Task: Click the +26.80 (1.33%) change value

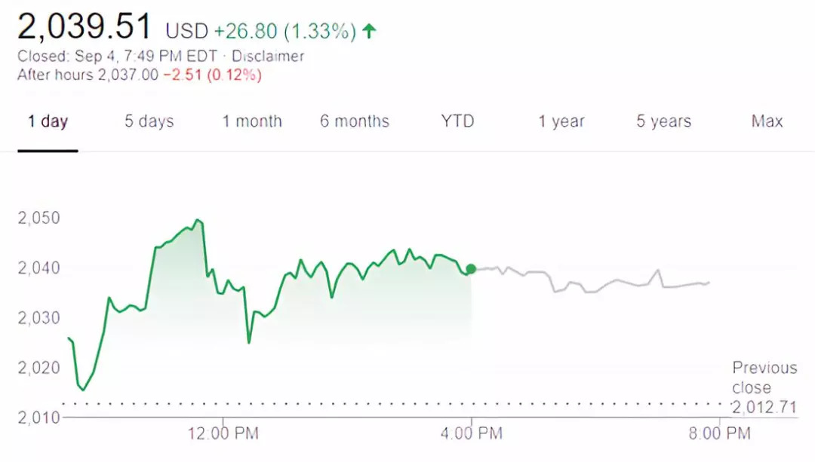Action: [x=284, y=31]
